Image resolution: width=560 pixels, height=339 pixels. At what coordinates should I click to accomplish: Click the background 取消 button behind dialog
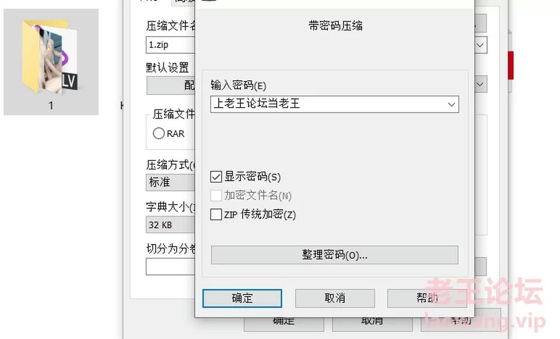[373, 324]
